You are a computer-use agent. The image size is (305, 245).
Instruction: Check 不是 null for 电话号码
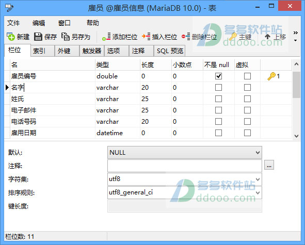click(218, 122)
